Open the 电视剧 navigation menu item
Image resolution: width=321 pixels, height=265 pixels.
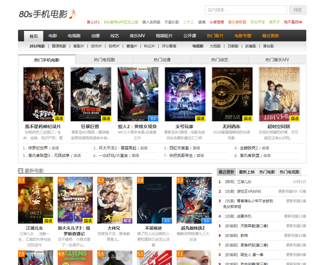tap(74, 36)
